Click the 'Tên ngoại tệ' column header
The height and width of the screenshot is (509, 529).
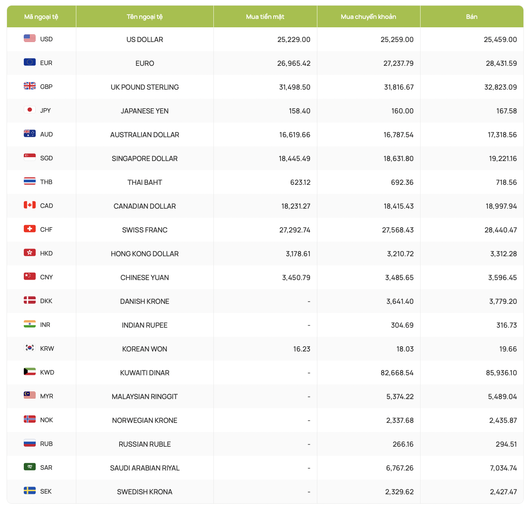coord(144,16)
